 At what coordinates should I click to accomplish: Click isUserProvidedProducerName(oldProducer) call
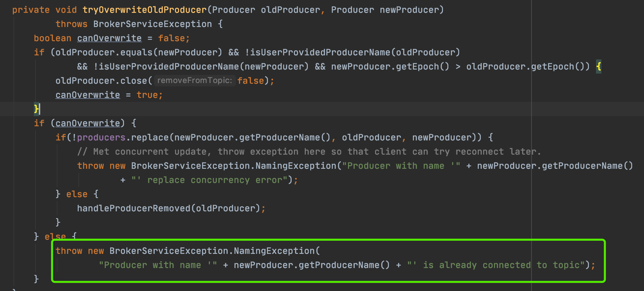coord(355,52)
